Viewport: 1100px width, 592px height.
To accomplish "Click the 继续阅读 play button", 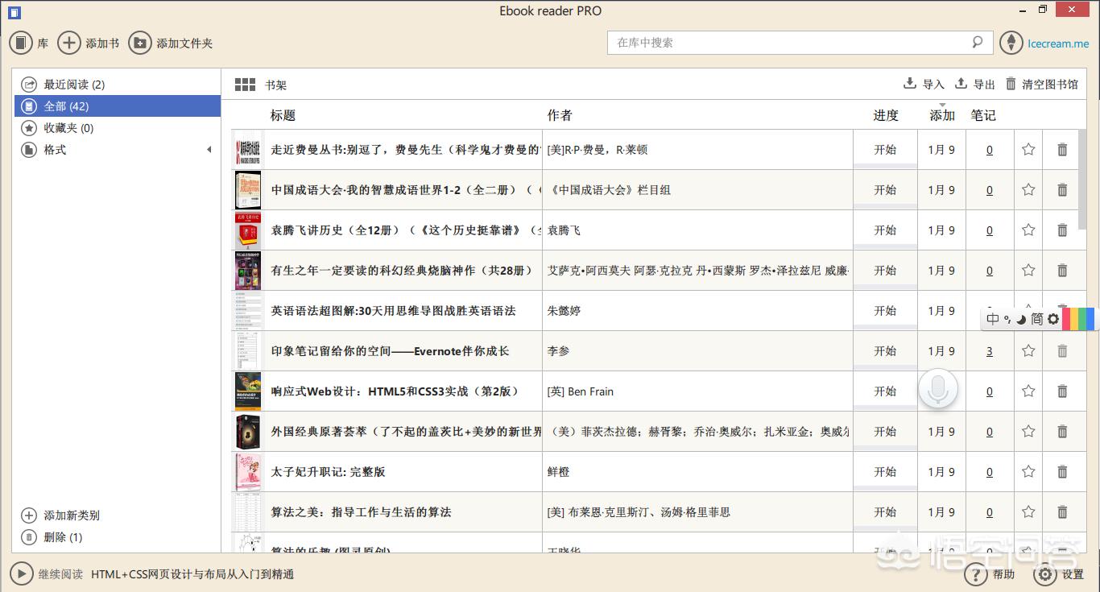I will [x=21, y=574].
